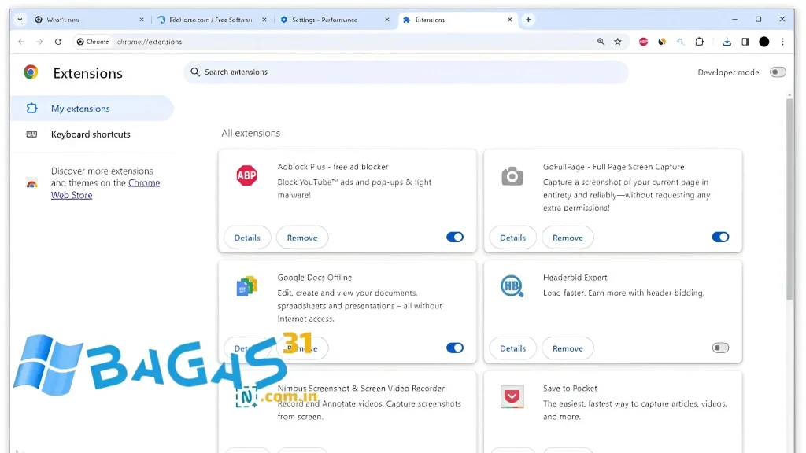Remove the Headerbid Expert extension
The height and width of the screenshot is (453, 806).
[568, 348]
